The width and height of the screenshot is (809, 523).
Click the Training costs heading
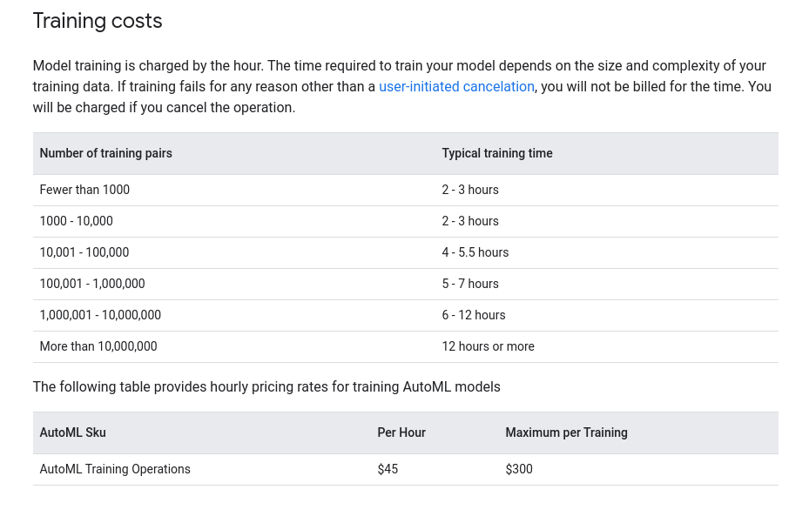point(98,21)
